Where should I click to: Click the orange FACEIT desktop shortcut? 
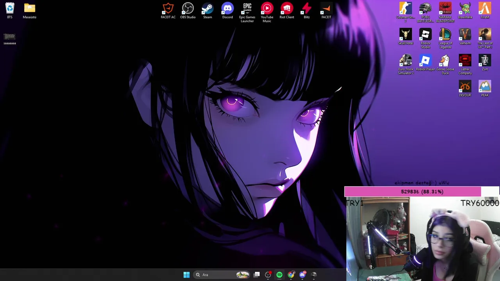pyautogui.click(x=326, y=11)
